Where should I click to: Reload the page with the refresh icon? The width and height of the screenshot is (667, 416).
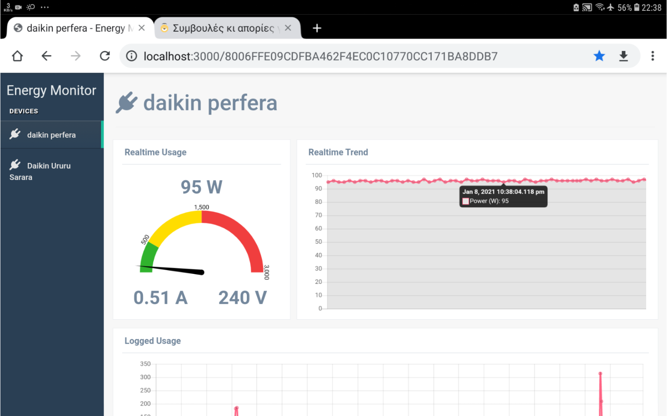pos(105,56)
